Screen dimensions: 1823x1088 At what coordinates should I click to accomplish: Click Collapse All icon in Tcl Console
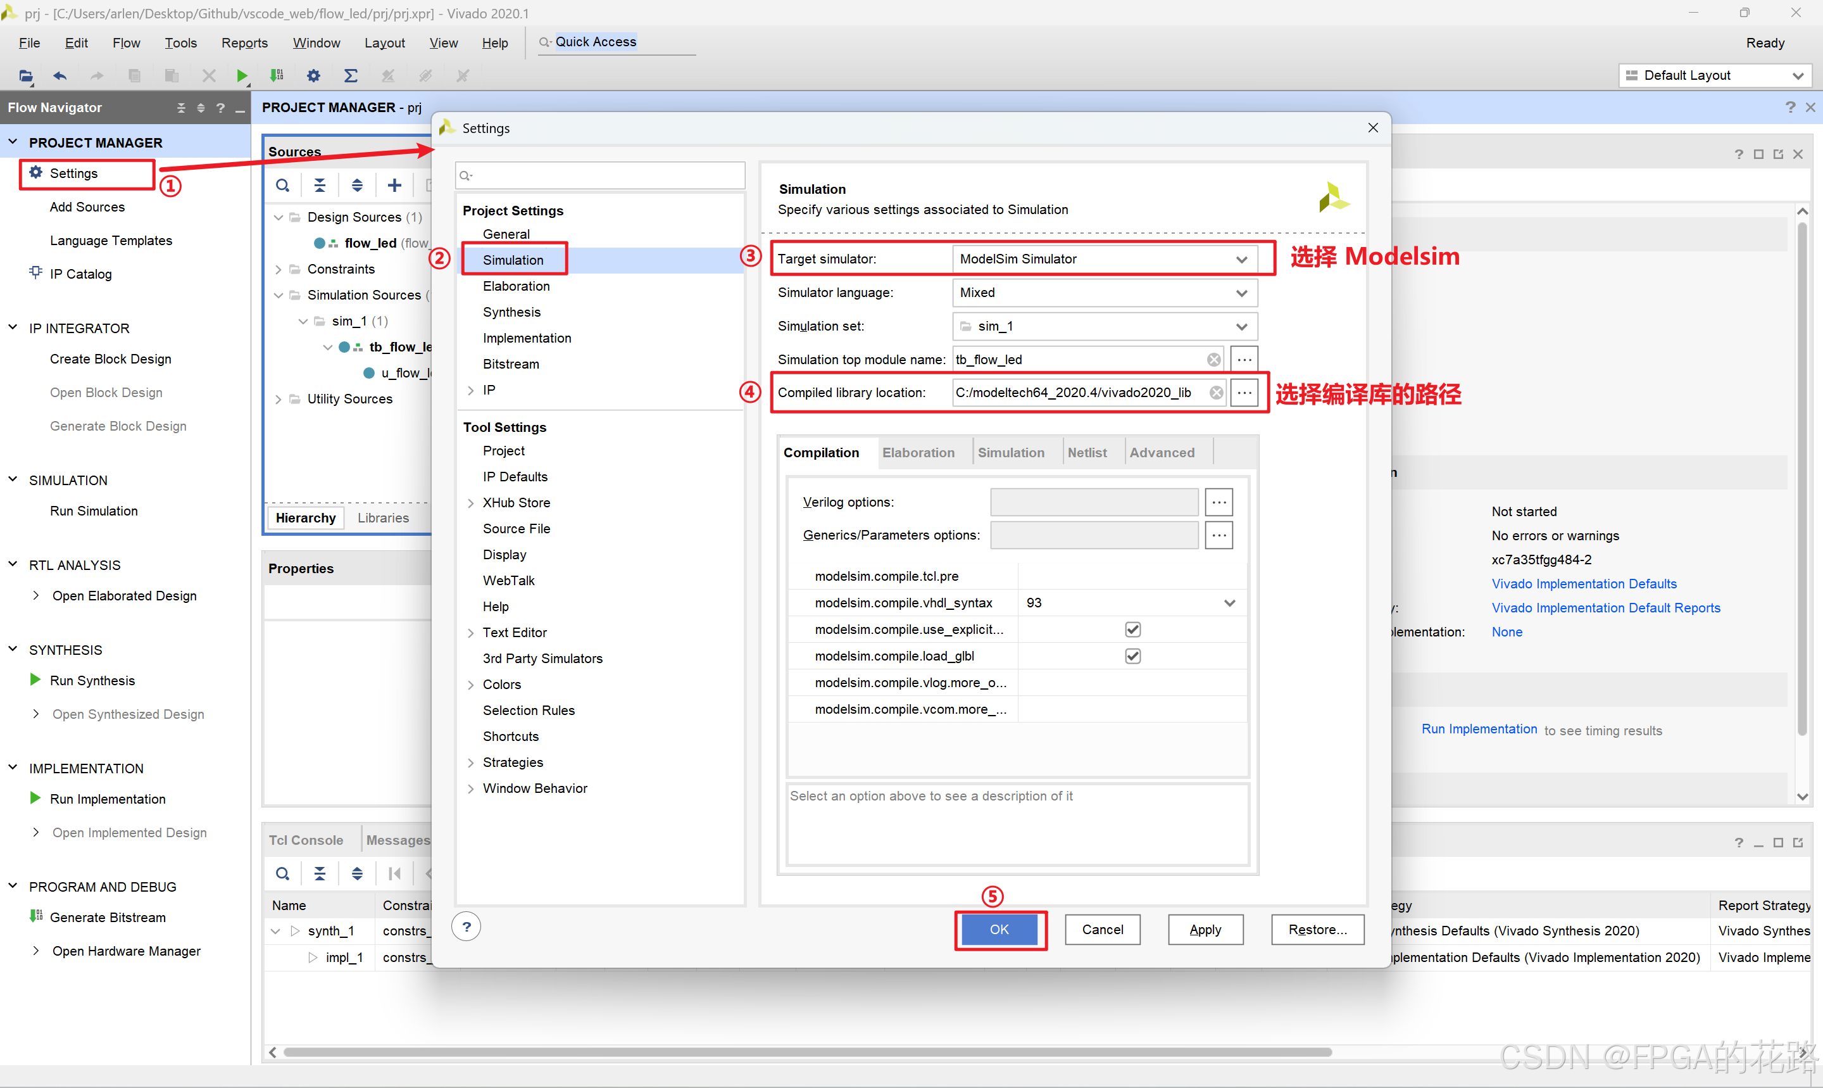point(320,873)
